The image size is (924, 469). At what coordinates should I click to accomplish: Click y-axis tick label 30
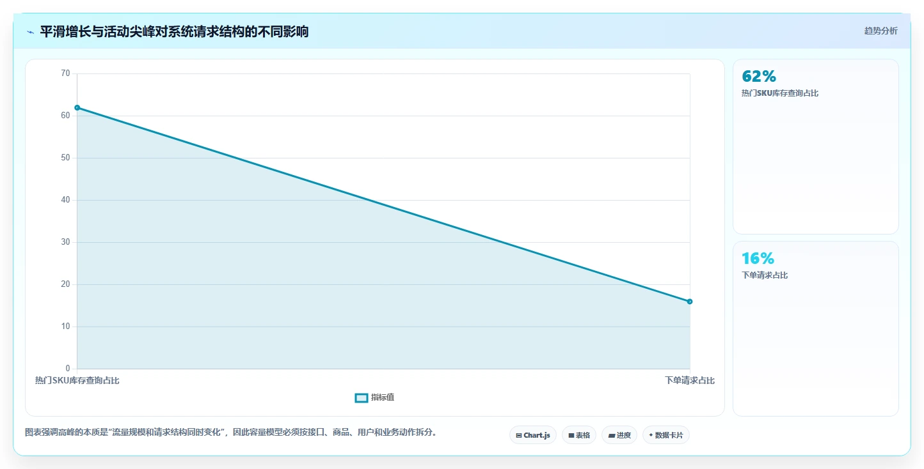tap(65, 242)
